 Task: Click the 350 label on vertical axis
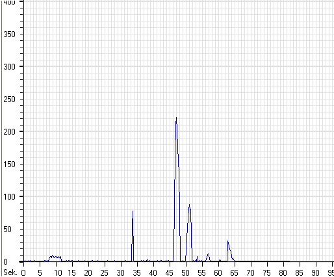tap(9, 34)
